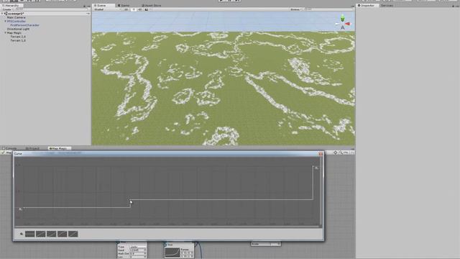
Task: Open the scene effects image toggle
Action: (147, 9)
